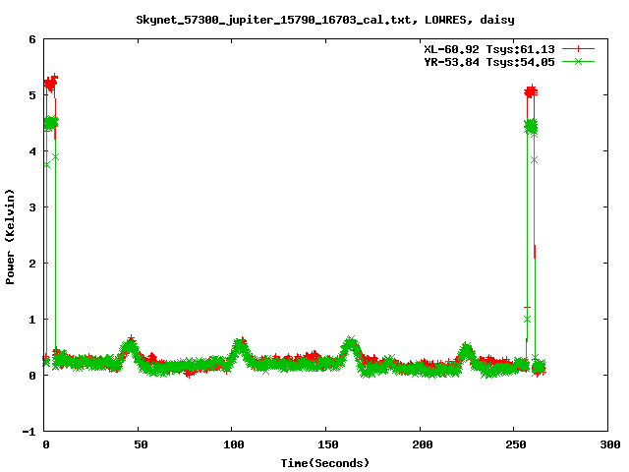Click the y-axis tick label "-1"
Viewport: 629px width, 472px height.
click(29, 432)
